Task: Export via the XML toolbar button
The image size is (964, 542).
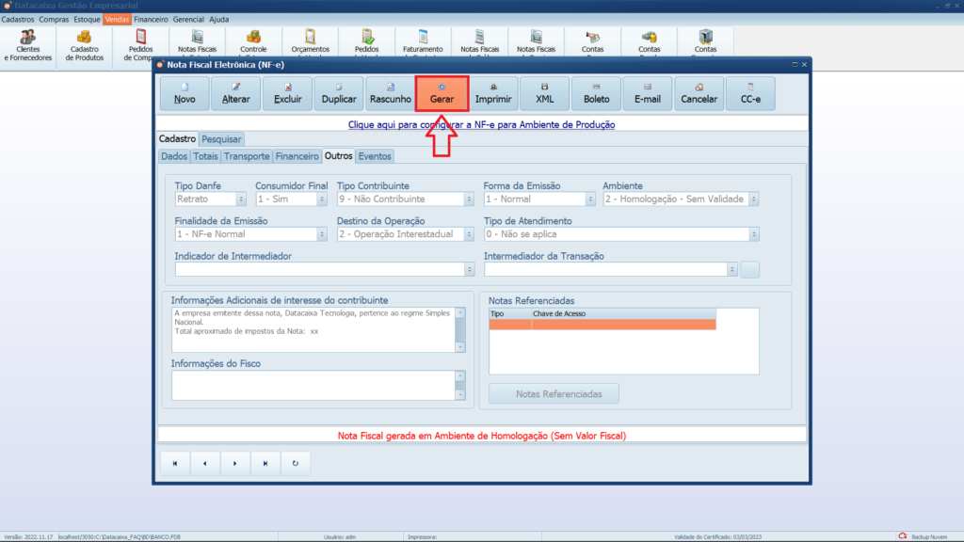Action: (x=545, y=94)
